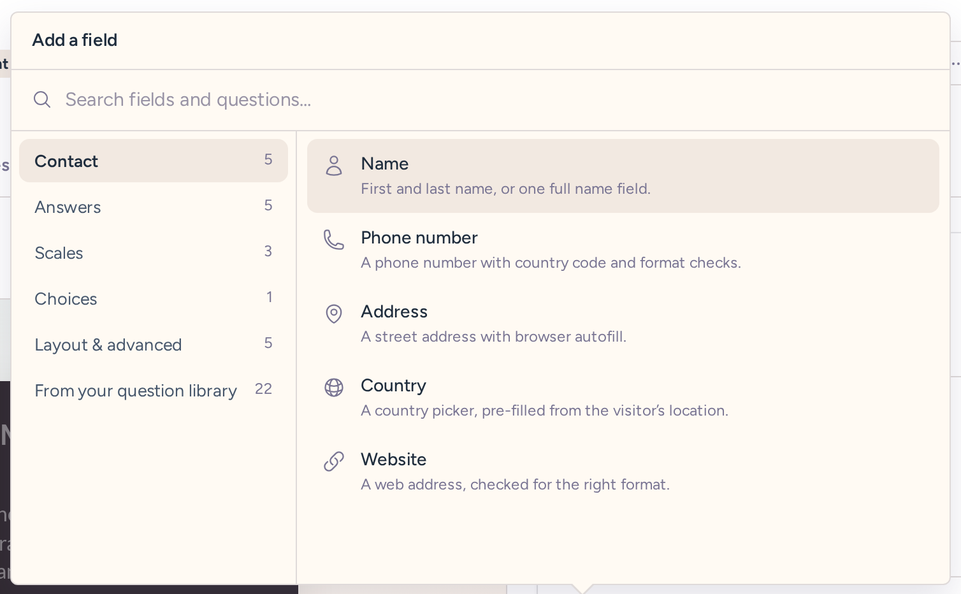Click the count 1 beside Choices
This screenshot has width=961, height=594.
tap(270, 297)
